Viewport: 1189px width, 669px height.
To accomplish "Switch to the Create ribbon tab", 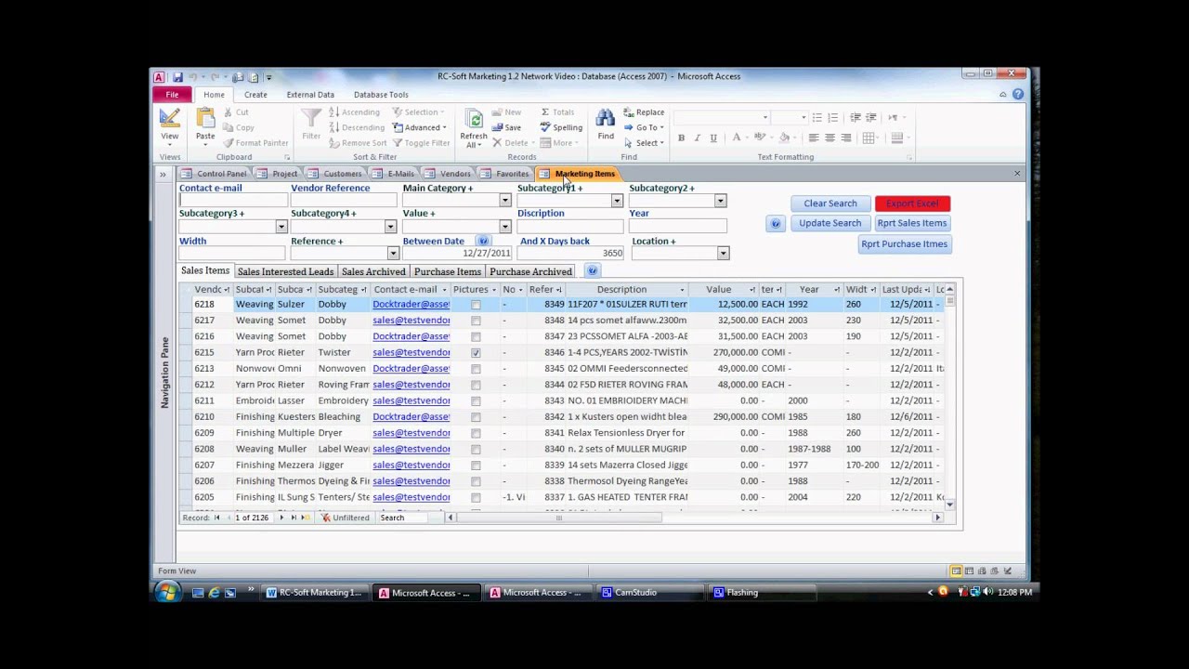I will pyautogui.click(x=255, y=95).
